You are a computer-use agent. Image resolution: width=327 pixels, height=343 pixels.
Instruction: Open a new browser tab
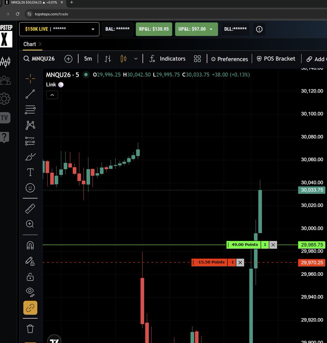(72, 2)
